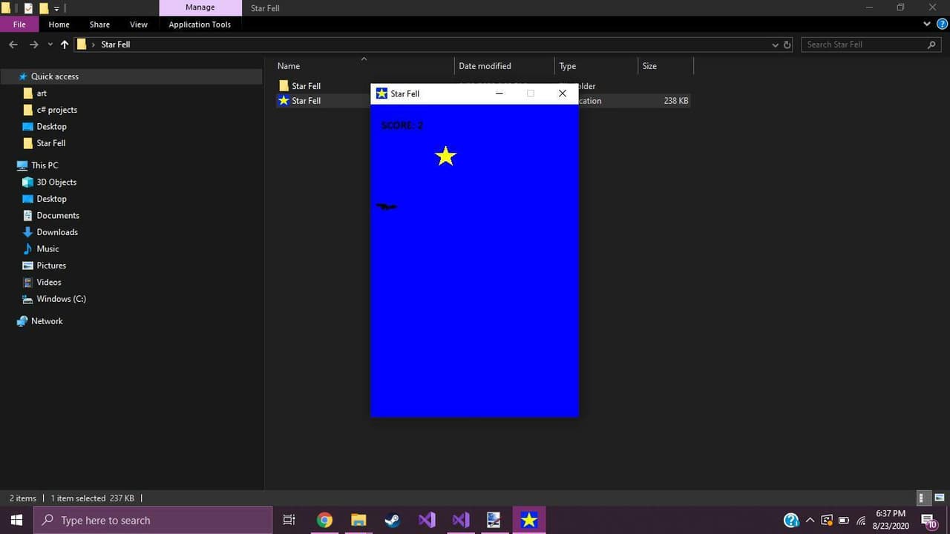Select the Star Fell folder in file list
The height and width of the screenshot is (534, 950).
pyautogui.click(x=306, y=86)
